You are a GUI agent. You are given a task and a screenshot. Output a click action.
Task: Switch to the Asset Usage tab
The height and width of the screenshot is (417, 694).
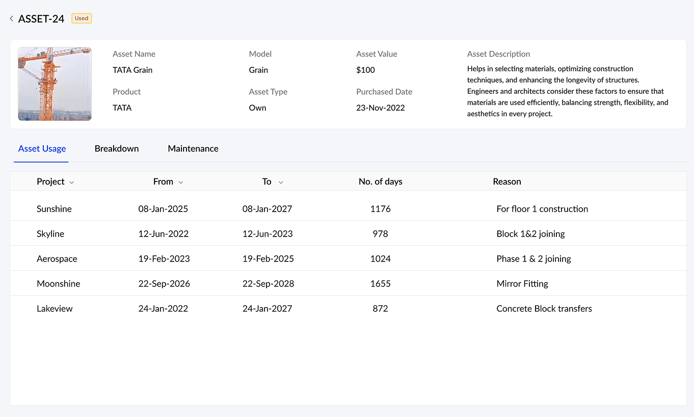tap(42, 149)
